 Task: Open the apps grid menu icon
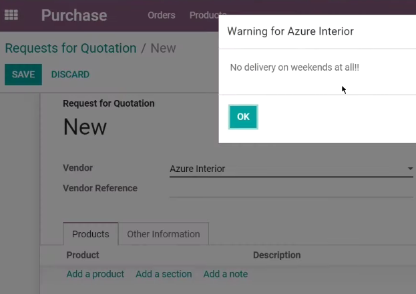tap(11, 15)
